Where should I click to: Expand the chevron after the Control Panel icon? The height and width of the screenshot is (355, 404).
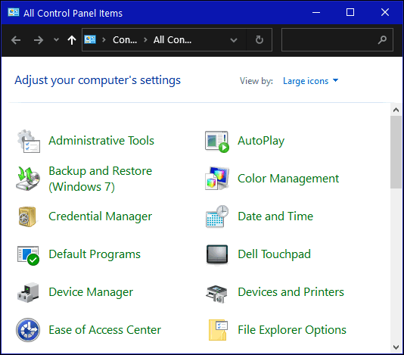click(x=104, y=39)
